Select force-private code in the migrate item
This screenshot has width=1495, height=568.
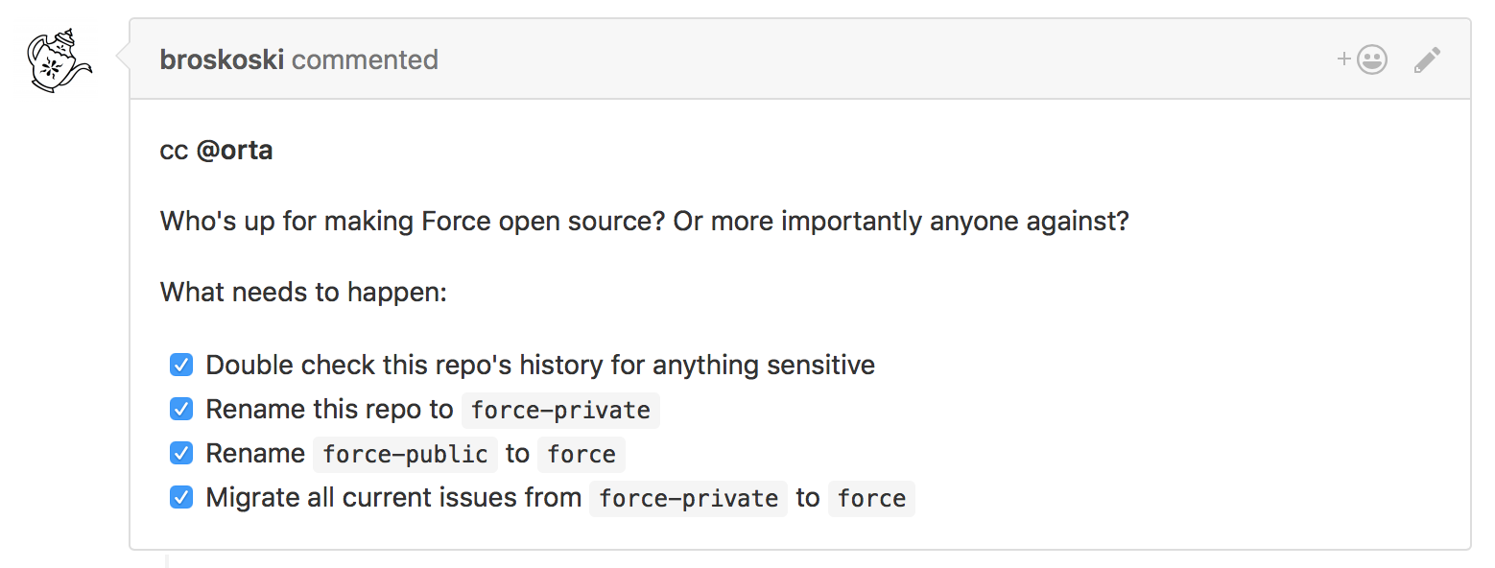point(688,498)
